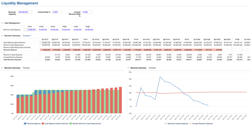252x127 pixels.
Task: Focus the Unused Revolver Rate % field
Action: click(87, 12)
